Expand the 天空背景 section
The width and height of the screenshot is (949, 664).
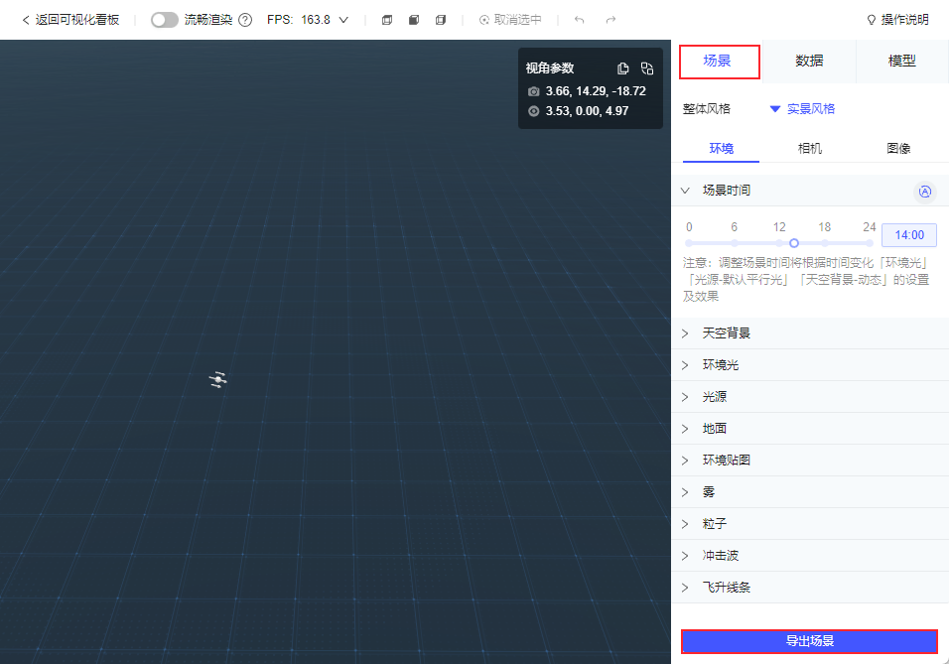(810, 333)
